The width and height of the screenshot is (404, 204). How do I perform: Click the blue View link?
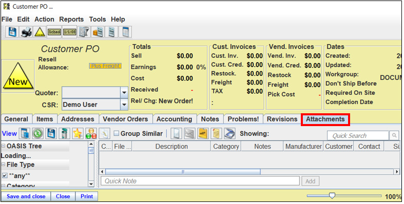coord(9,133)
